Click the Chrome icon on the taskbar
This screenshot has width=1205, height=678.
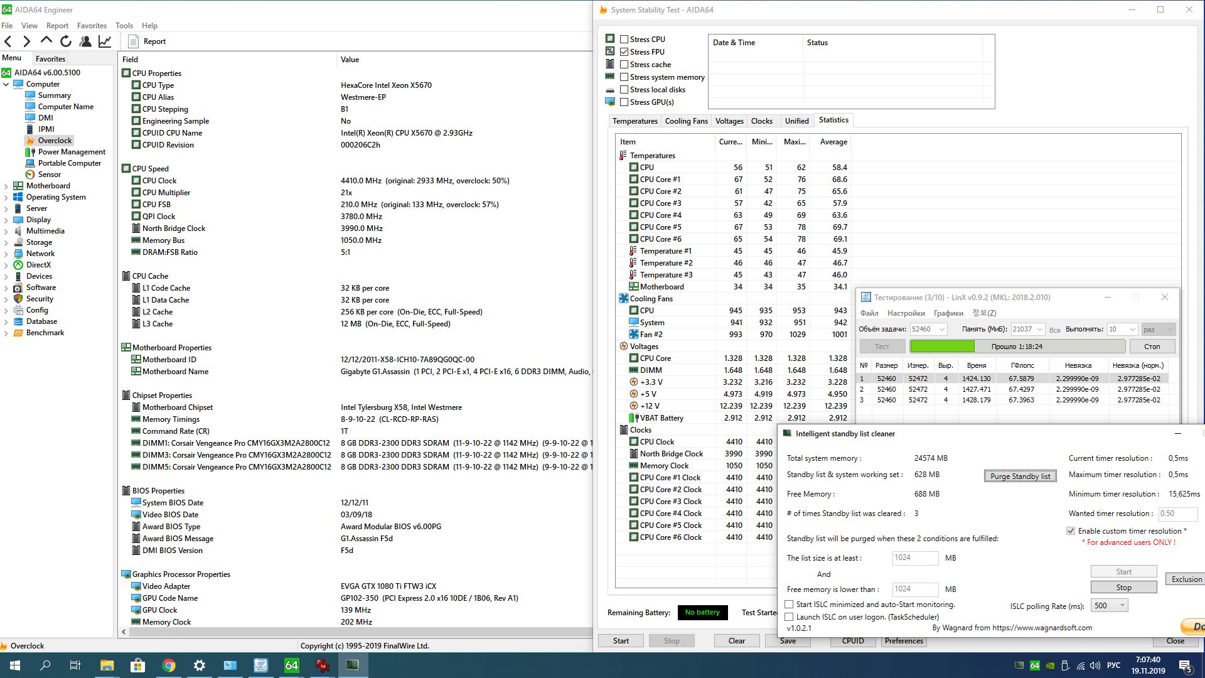click(169, 665)
